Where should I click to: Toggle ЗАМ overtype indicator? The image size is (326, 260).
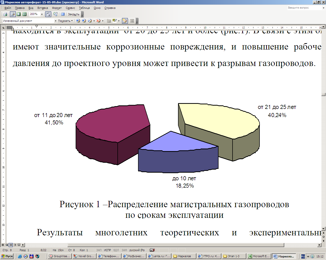[124, 250]
